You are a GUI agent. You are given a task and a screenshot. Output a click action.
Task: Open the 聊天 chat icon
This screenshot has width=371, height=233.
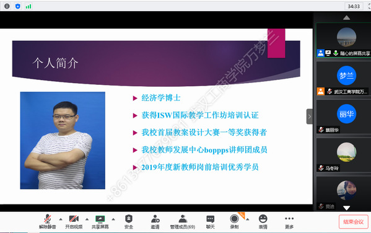coord(211,222)
